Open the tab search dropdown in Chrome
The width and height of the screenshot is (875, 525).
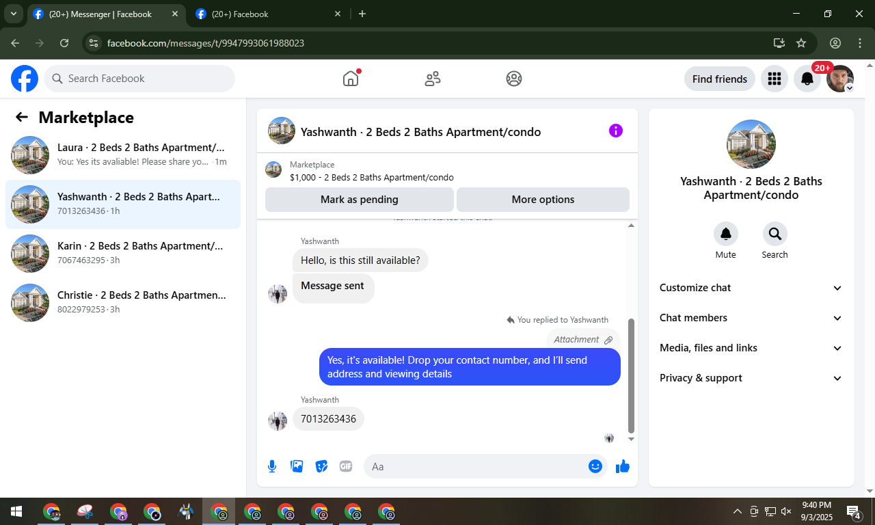click(13, 14)
